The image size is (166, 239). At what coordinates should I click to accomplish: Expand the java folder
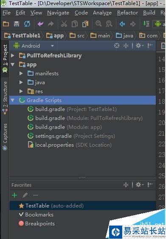pos(21,83)
